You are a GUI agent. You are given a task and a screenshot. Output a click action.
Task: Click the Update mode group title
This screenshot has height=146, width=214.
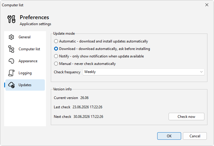click(x=64, y=34)
